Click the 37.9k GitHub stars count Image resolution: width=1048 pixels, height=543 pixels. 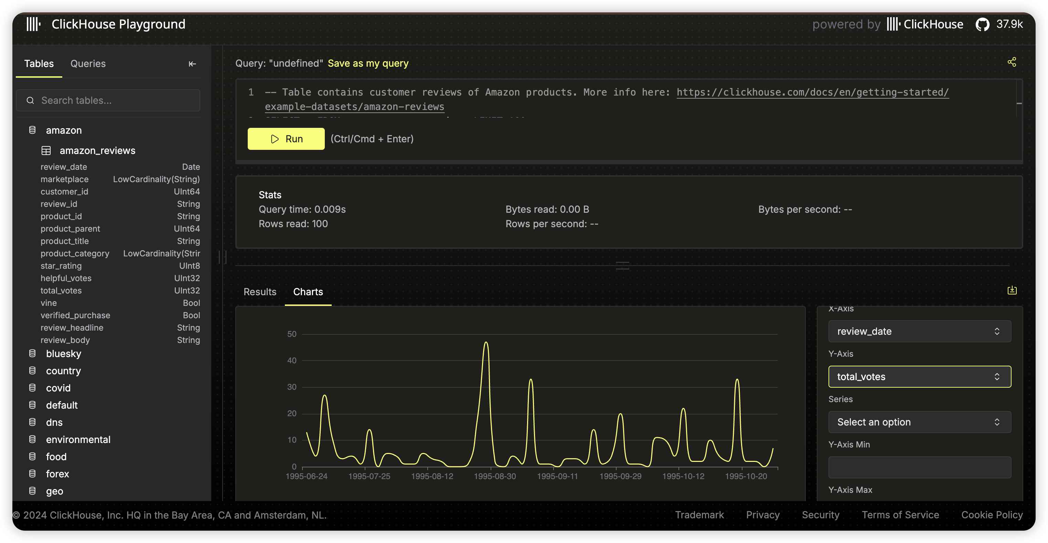[1009, 24]
